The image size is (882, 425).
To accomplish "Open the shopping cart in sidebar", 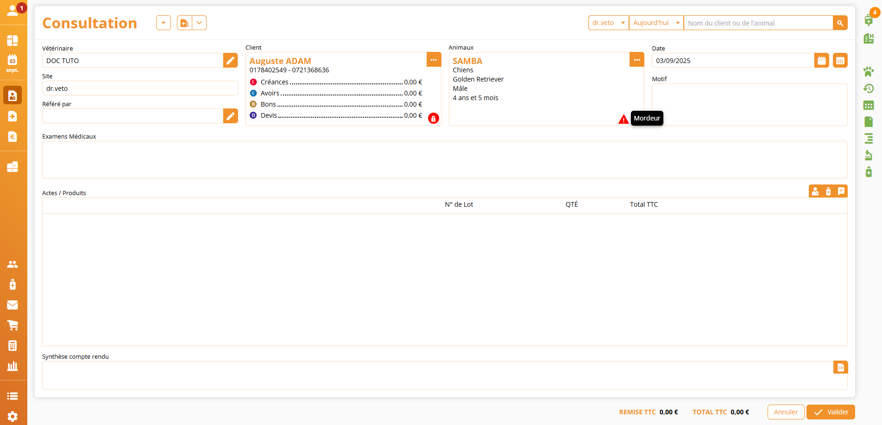I will point(13,325).
